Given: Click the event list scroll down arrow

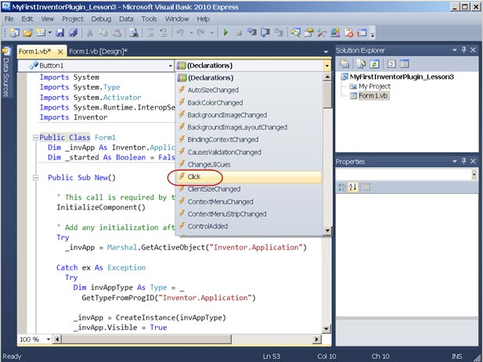Looking at the screenshot, I should point(327,230).
